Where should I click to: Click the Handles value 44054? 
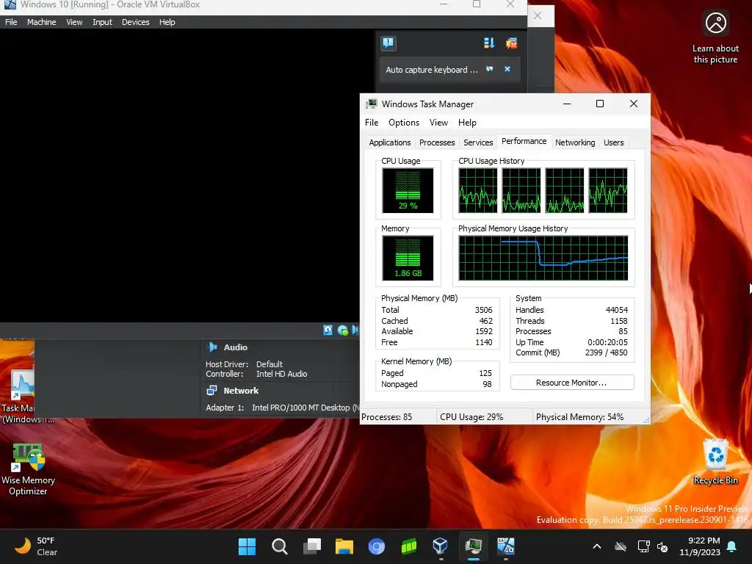[616, 310]
